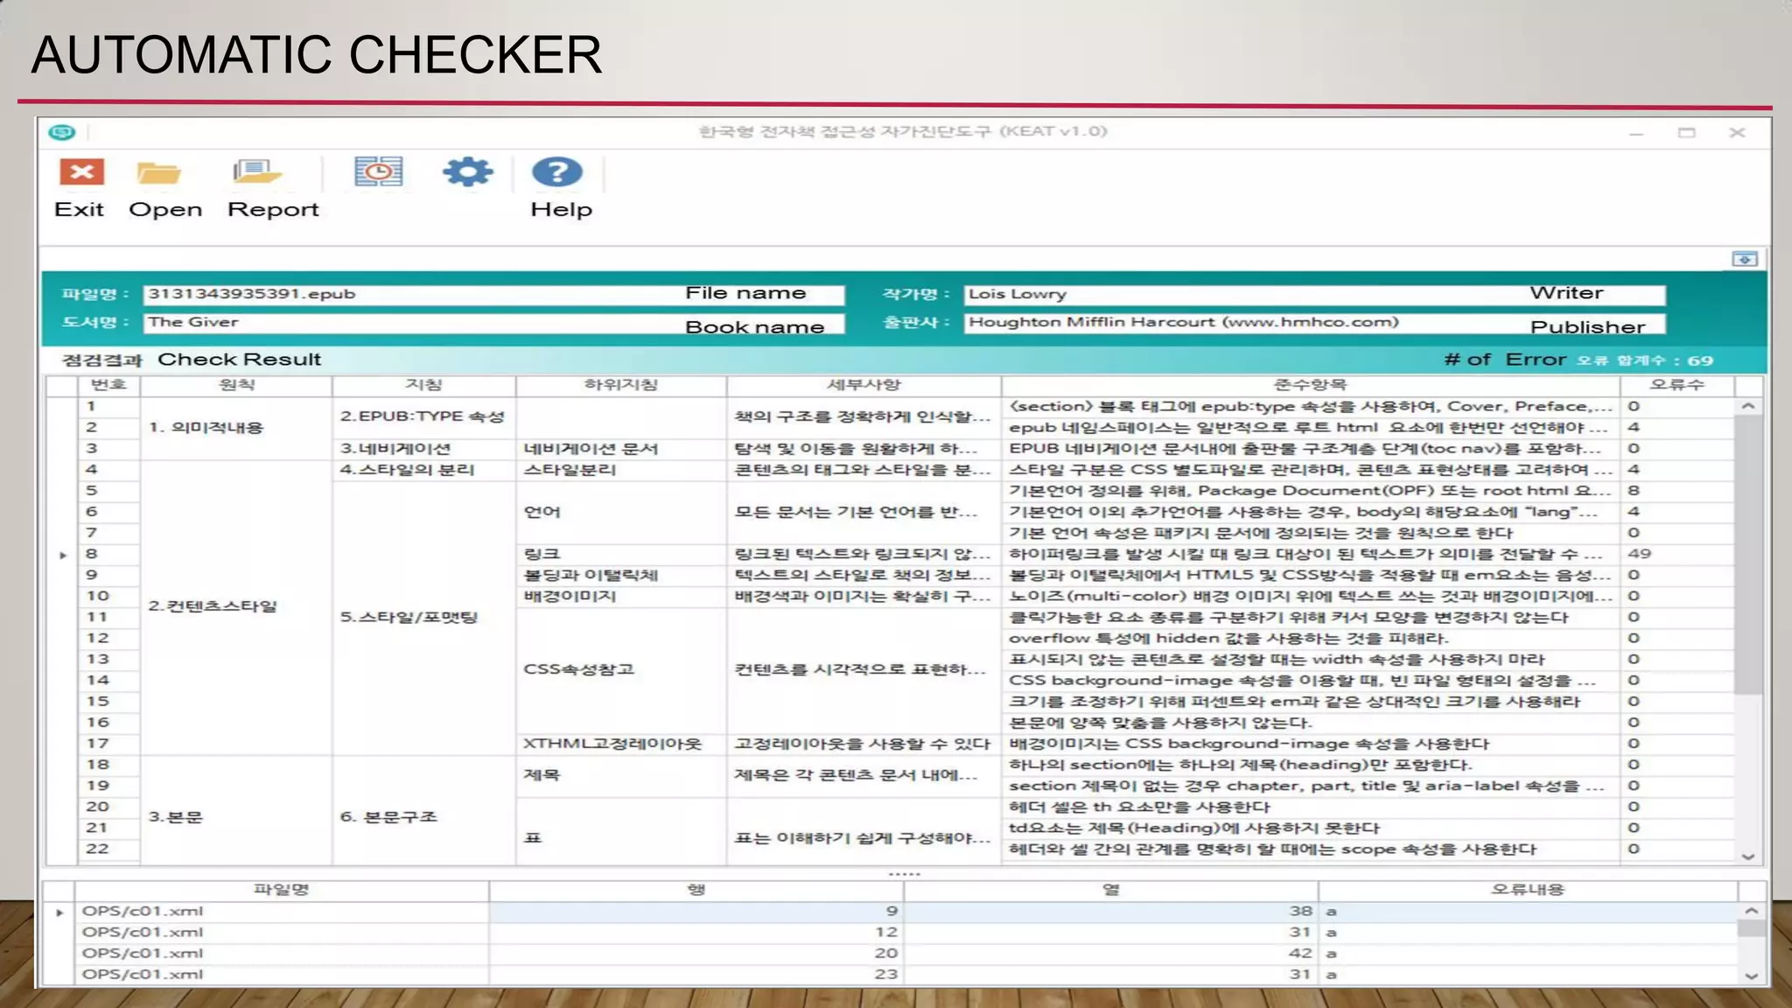Click the error count 8 in row 5
The height and width of the screenshot is (1008, 1792).
(1676, 491)
